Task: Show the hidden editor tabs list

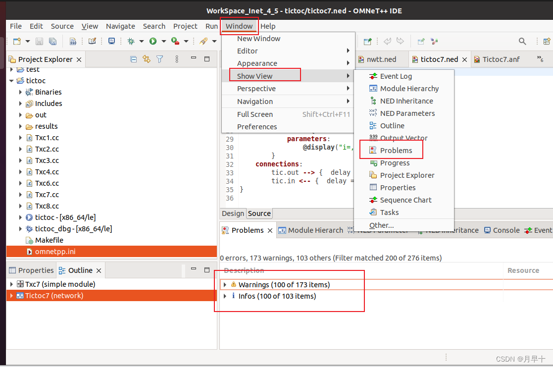Action: (540, 59)
